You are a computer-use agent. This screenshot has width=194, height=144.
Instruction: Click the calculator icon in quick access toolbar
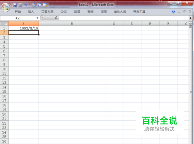point(34,5)
